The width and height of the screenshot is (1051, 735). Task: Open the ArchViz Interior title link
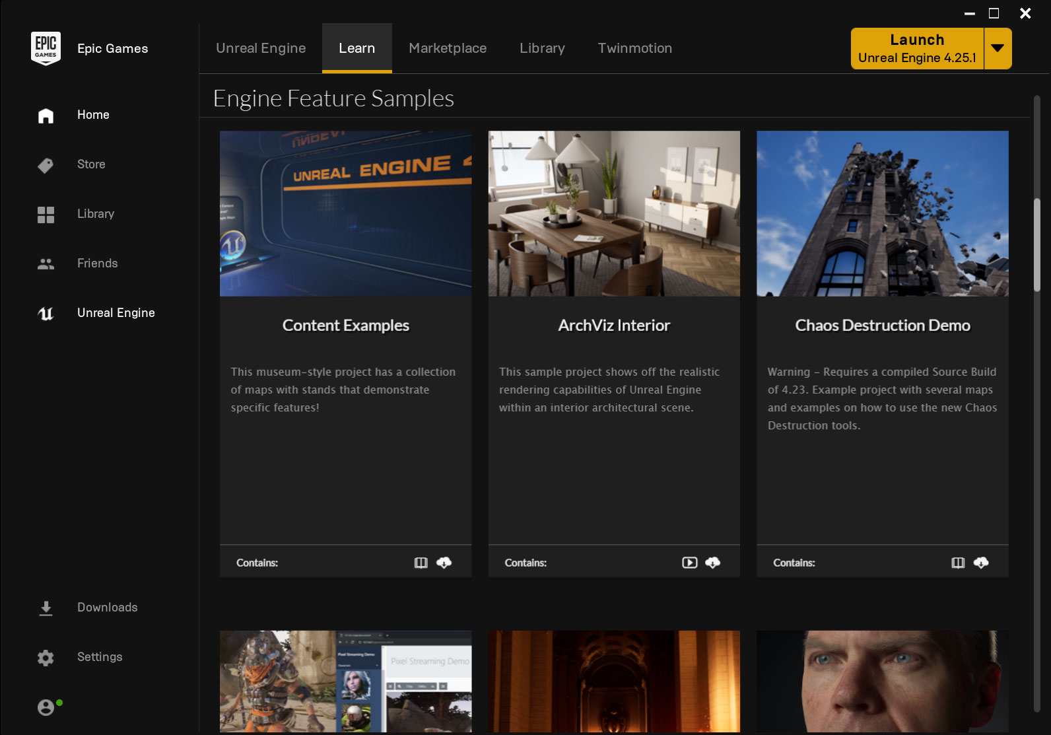tap(613, 326)
